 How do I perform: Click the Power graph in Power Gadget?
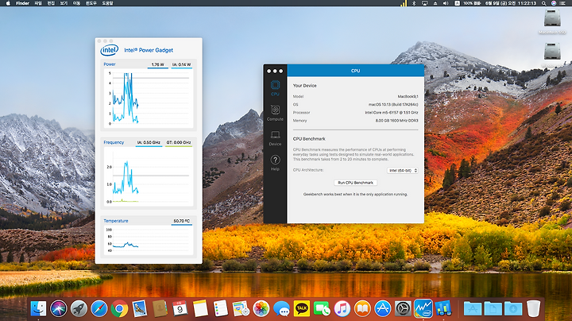coord(149,99)
